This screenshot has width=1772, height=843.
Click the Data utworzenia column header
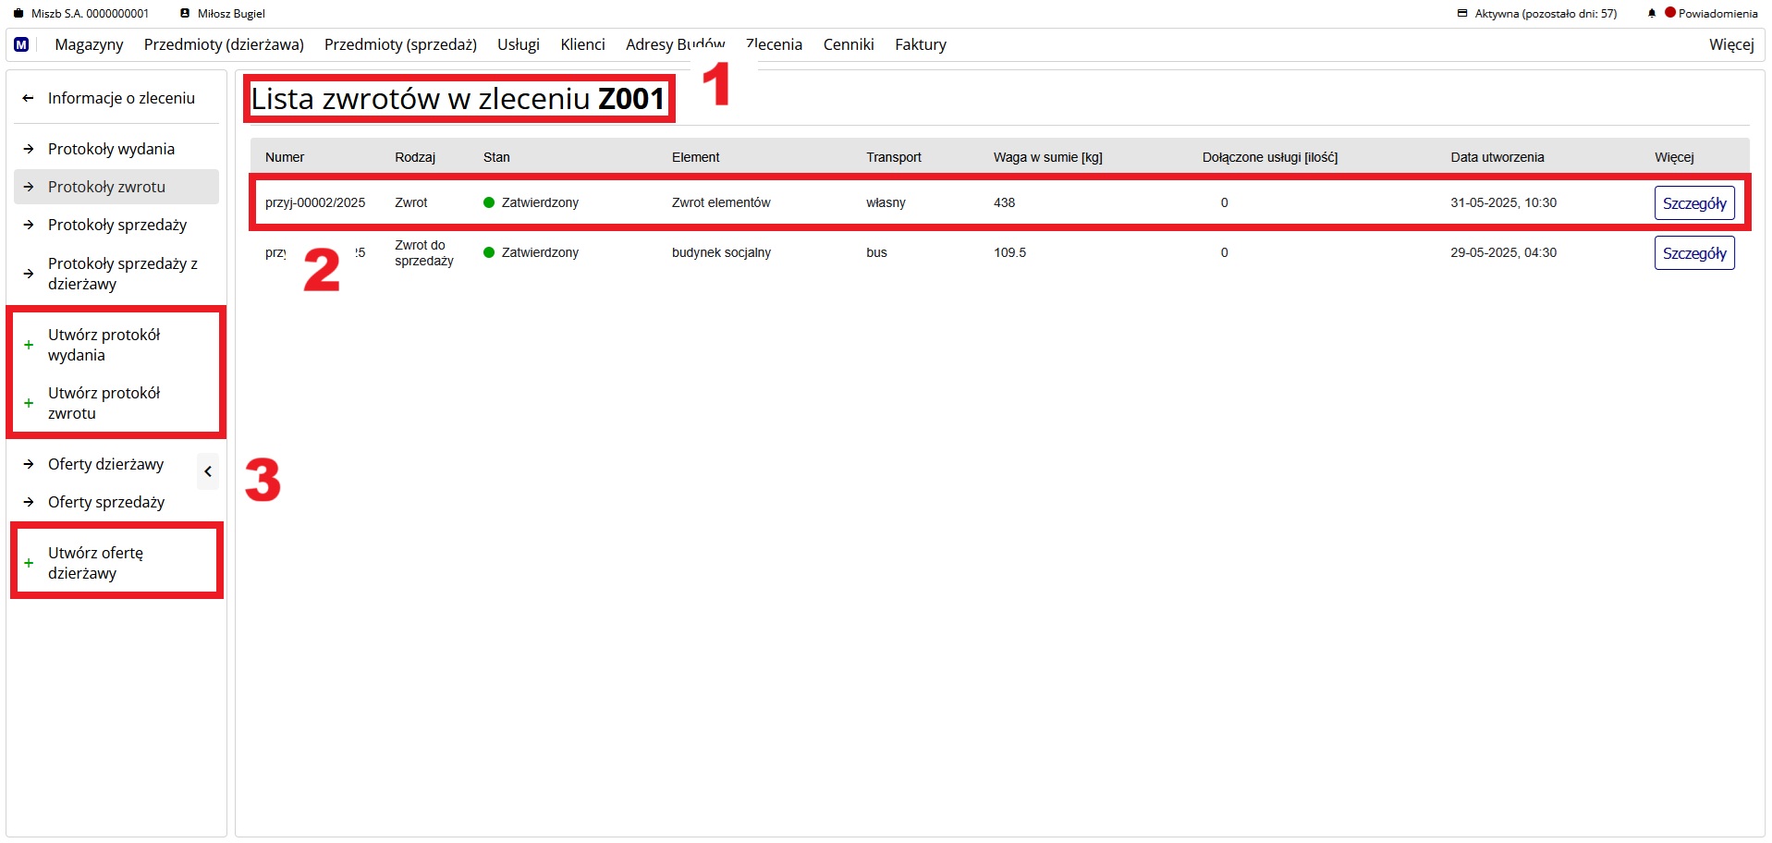pos(1497,157)
